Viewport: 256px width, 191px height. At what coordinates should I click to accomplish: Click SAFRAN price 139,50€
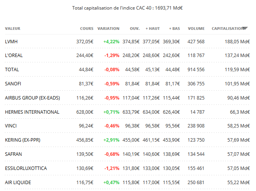[85, 154]
